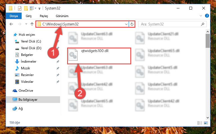Viewport: 216px width, 134px height.
Task: Open the Paylaş ribbon tab
Action: point(44,16)
